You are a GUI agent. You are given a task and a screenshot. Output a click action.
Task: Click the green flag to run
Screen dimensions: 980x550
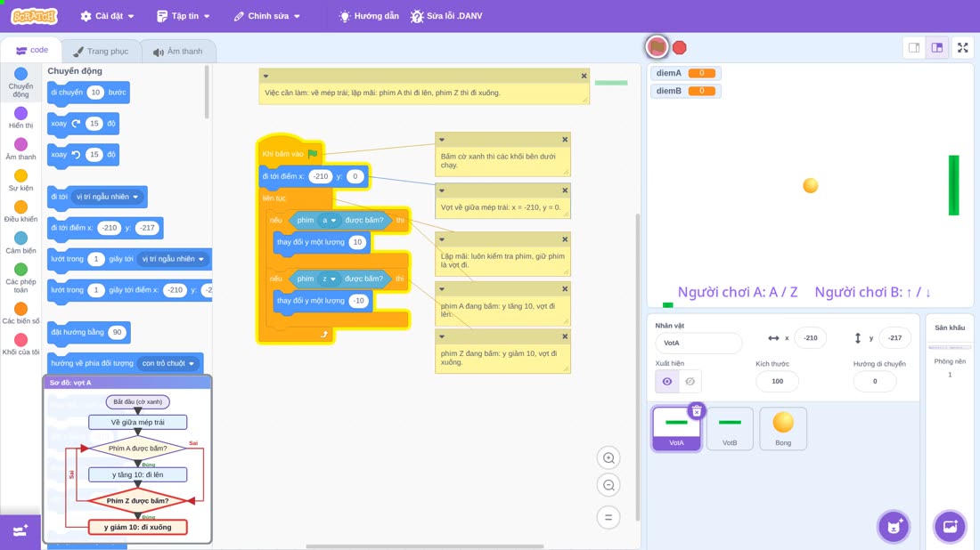click(657, 47)
